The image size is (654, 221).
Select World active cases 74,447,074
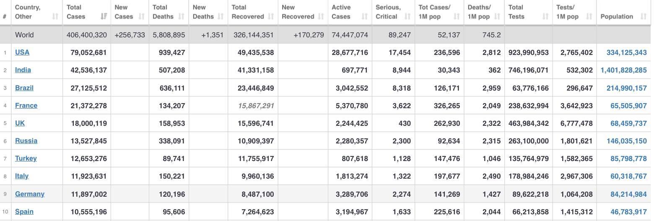(x=350, y=35)
